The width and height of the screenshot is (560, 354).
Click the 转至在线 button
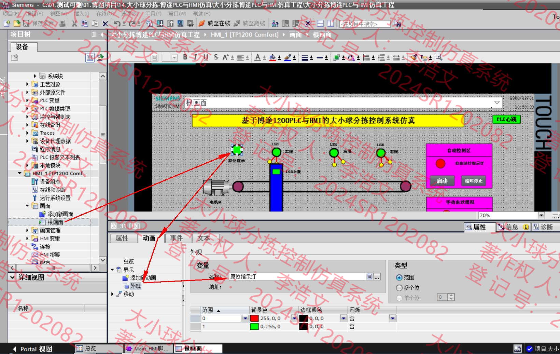point(214,23)
